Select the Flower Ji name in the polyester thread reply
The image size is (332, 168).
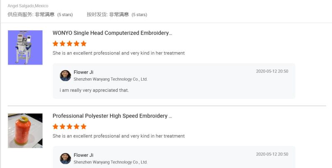coord(83,155)
